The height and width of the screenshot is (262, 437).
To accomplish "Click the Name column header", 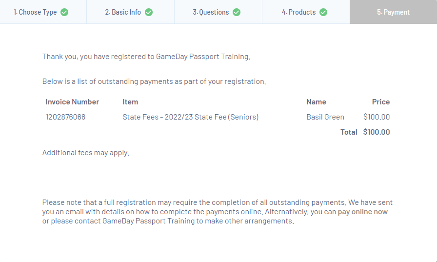I will click(316, 102).
